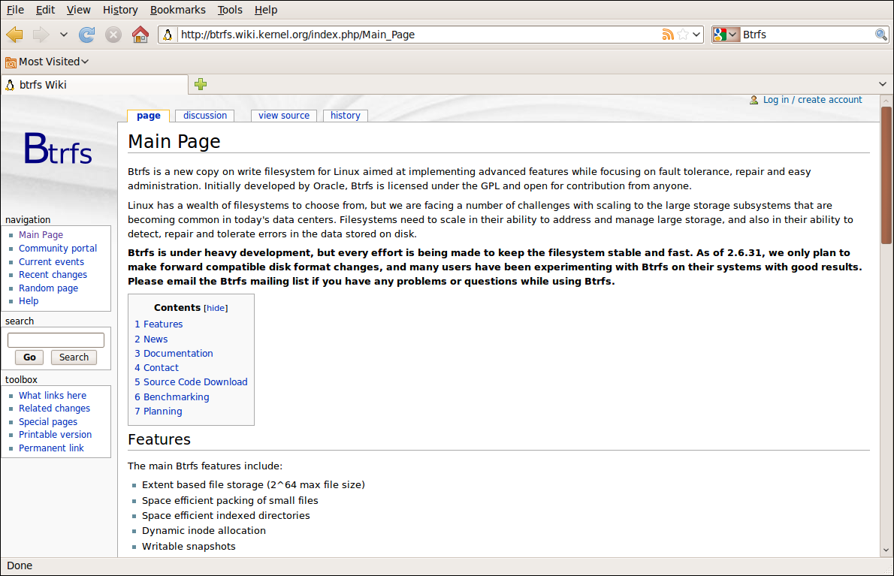The height and width of the screenshot is (576, 894).
Task: Switch to the page tab
Action: pos(148,116)
